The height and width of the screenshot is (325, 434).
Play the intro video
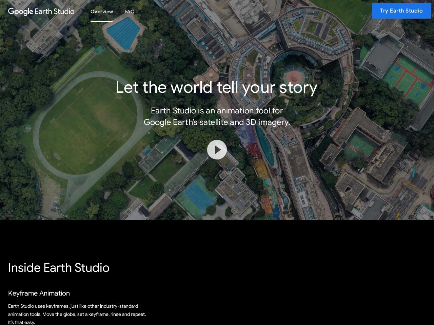click(217, 150)
